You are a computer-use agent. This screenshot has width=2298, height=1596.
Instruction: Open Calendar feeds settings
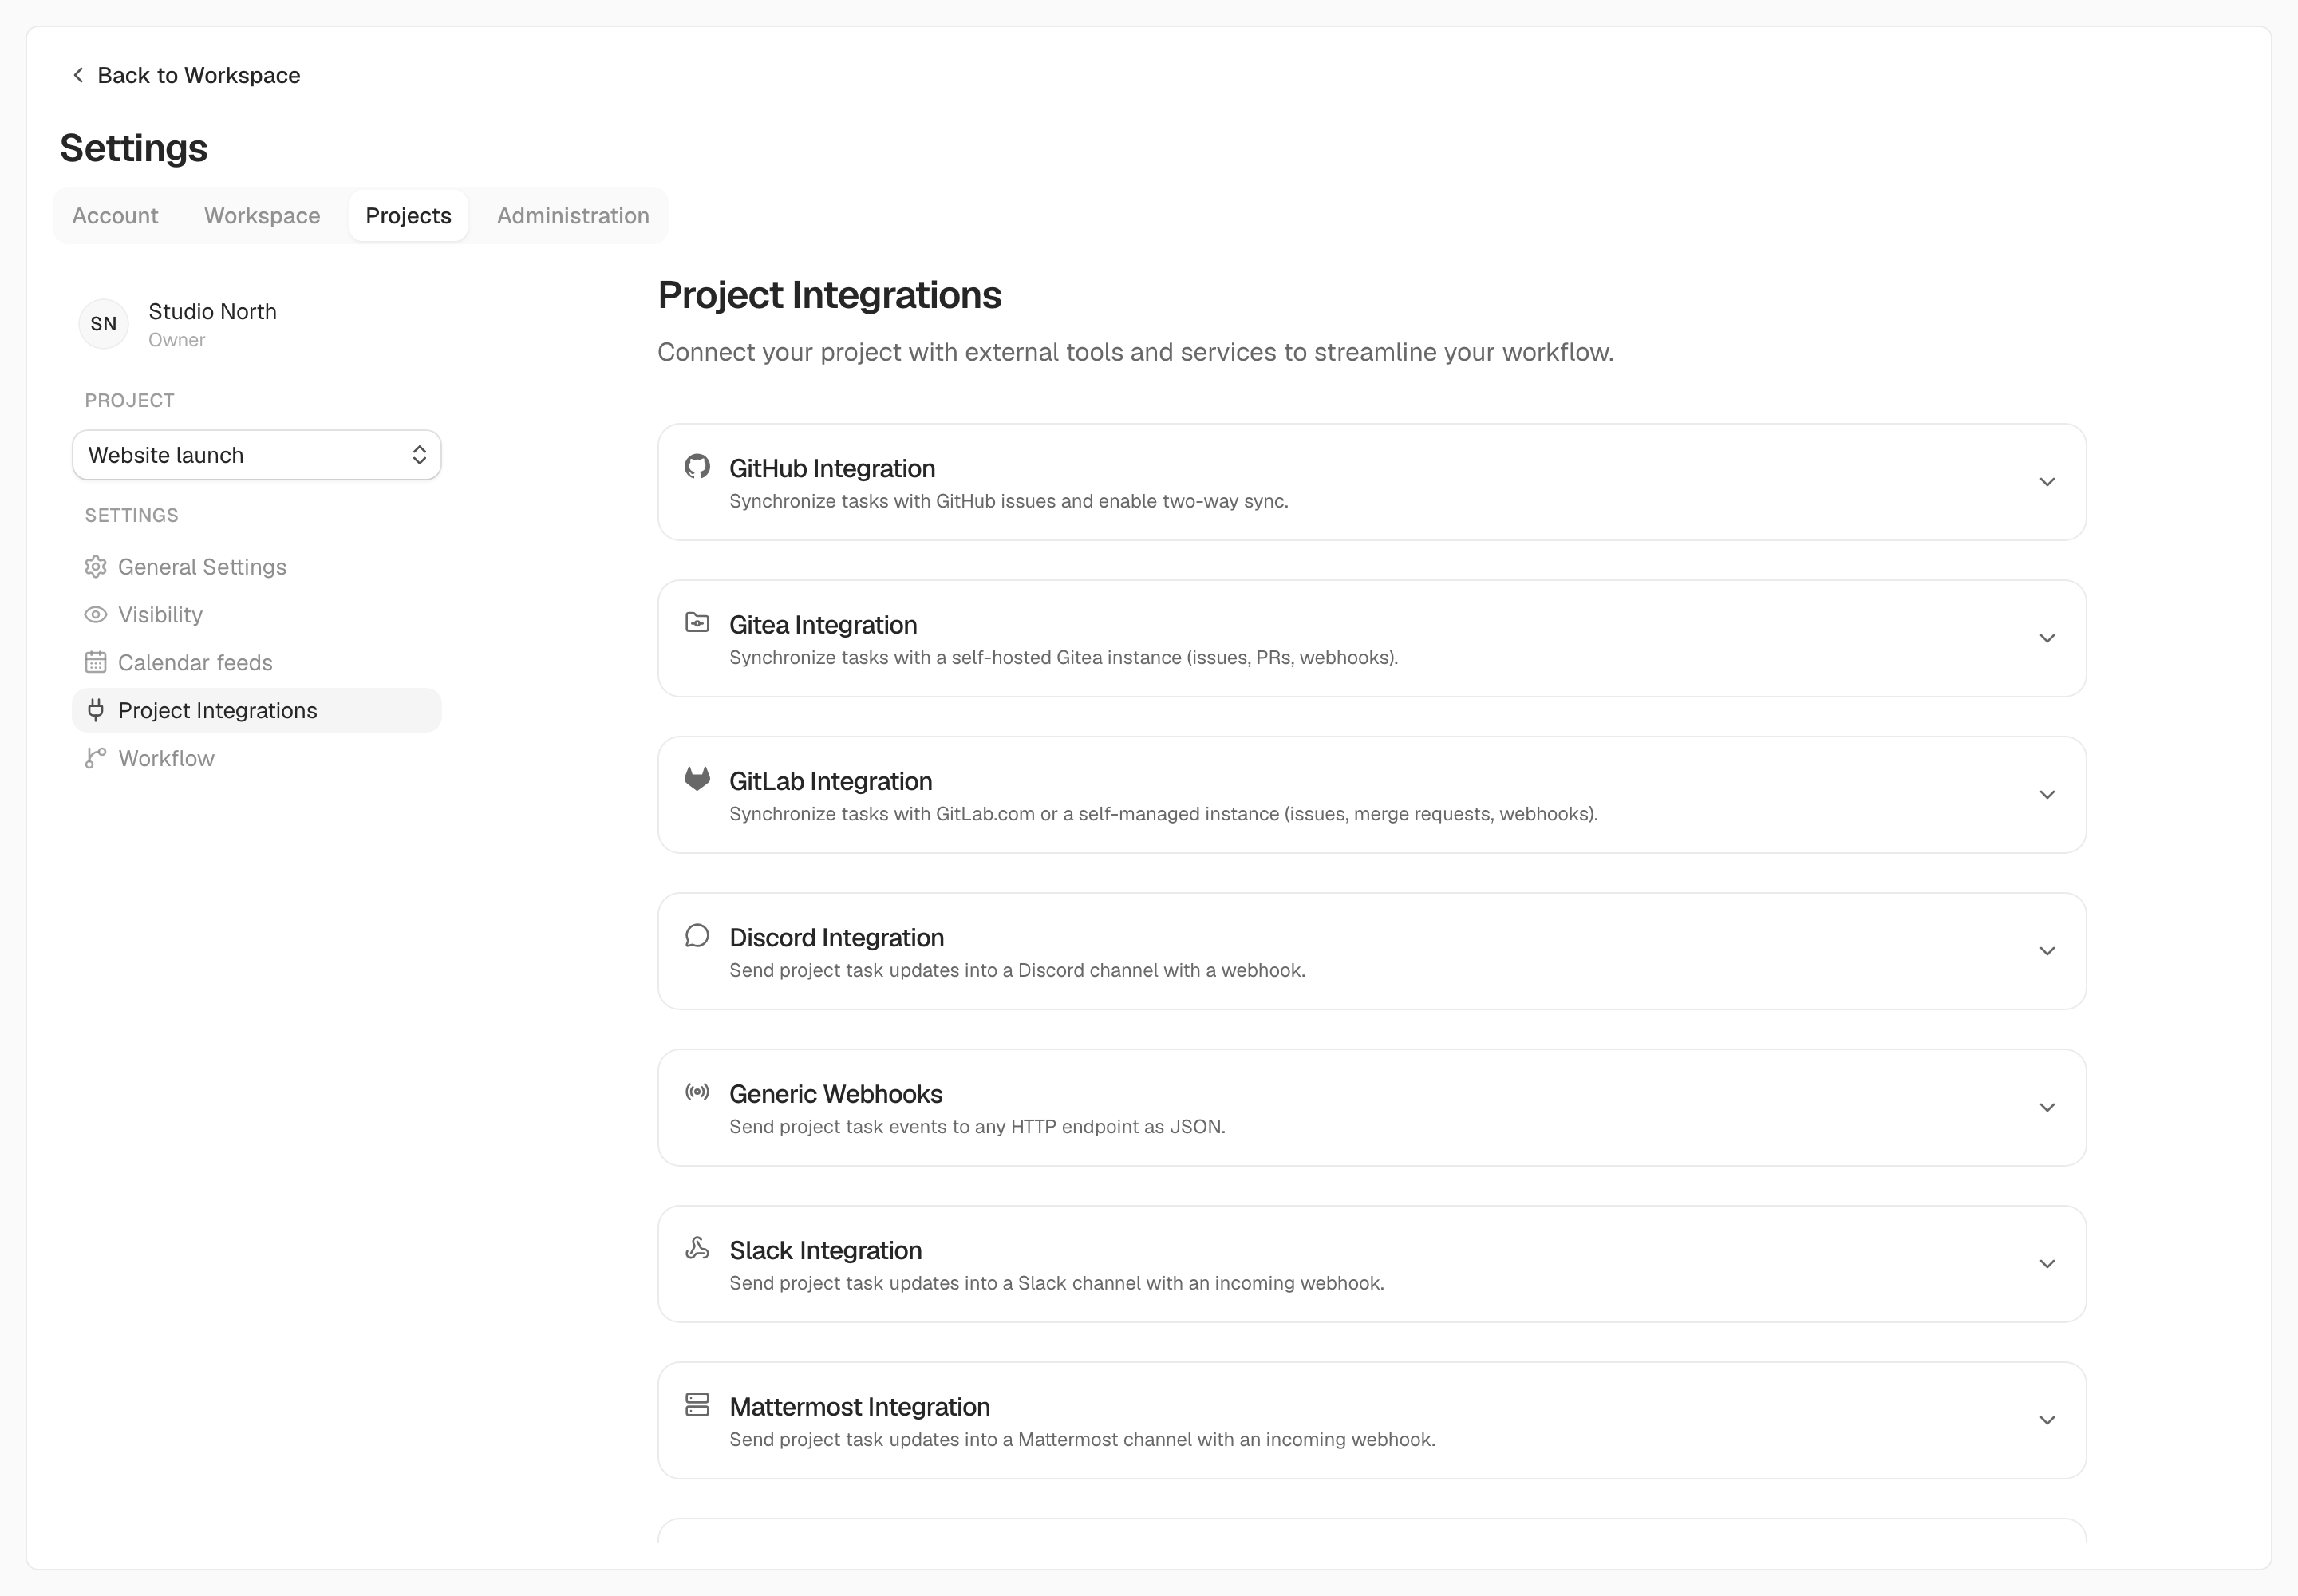tap(257, 662)
